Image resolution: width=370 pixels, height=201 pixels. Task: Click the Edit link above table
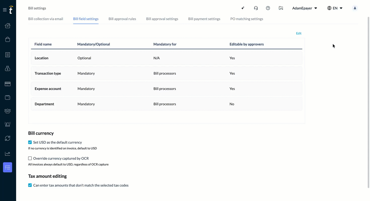(299, 33)
